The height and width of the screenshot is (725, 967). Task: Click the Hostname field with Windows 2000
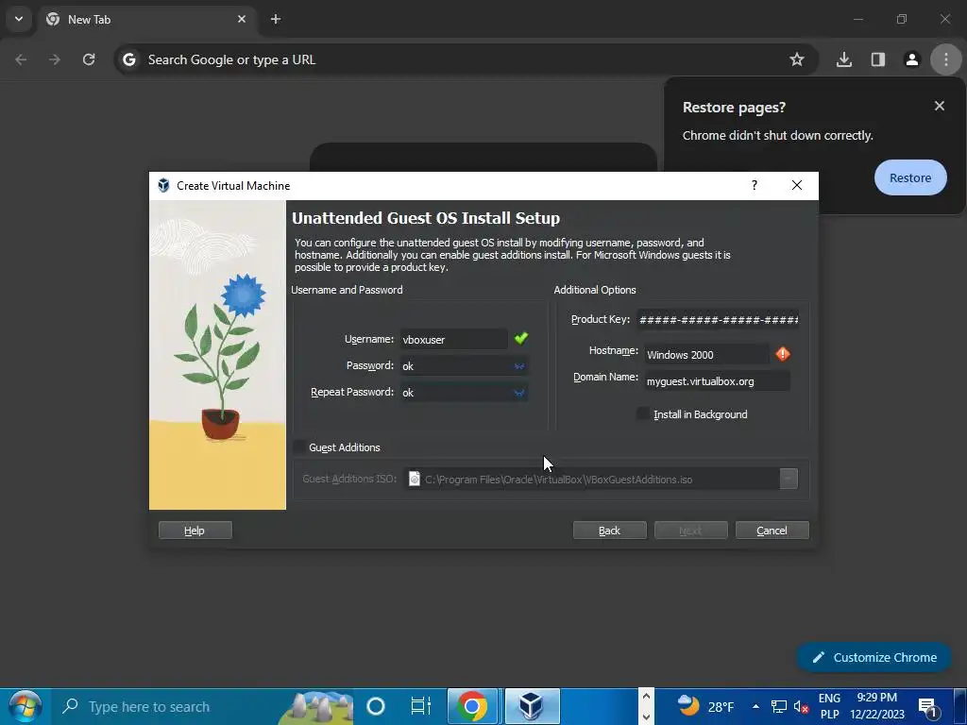tap(706, 355)
